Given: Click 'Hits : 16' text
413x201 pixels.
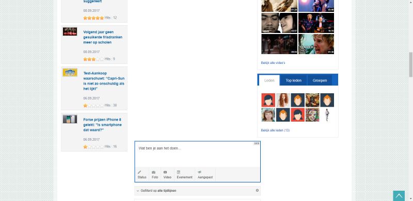Looking at the screenshot, I should (110, 146).
